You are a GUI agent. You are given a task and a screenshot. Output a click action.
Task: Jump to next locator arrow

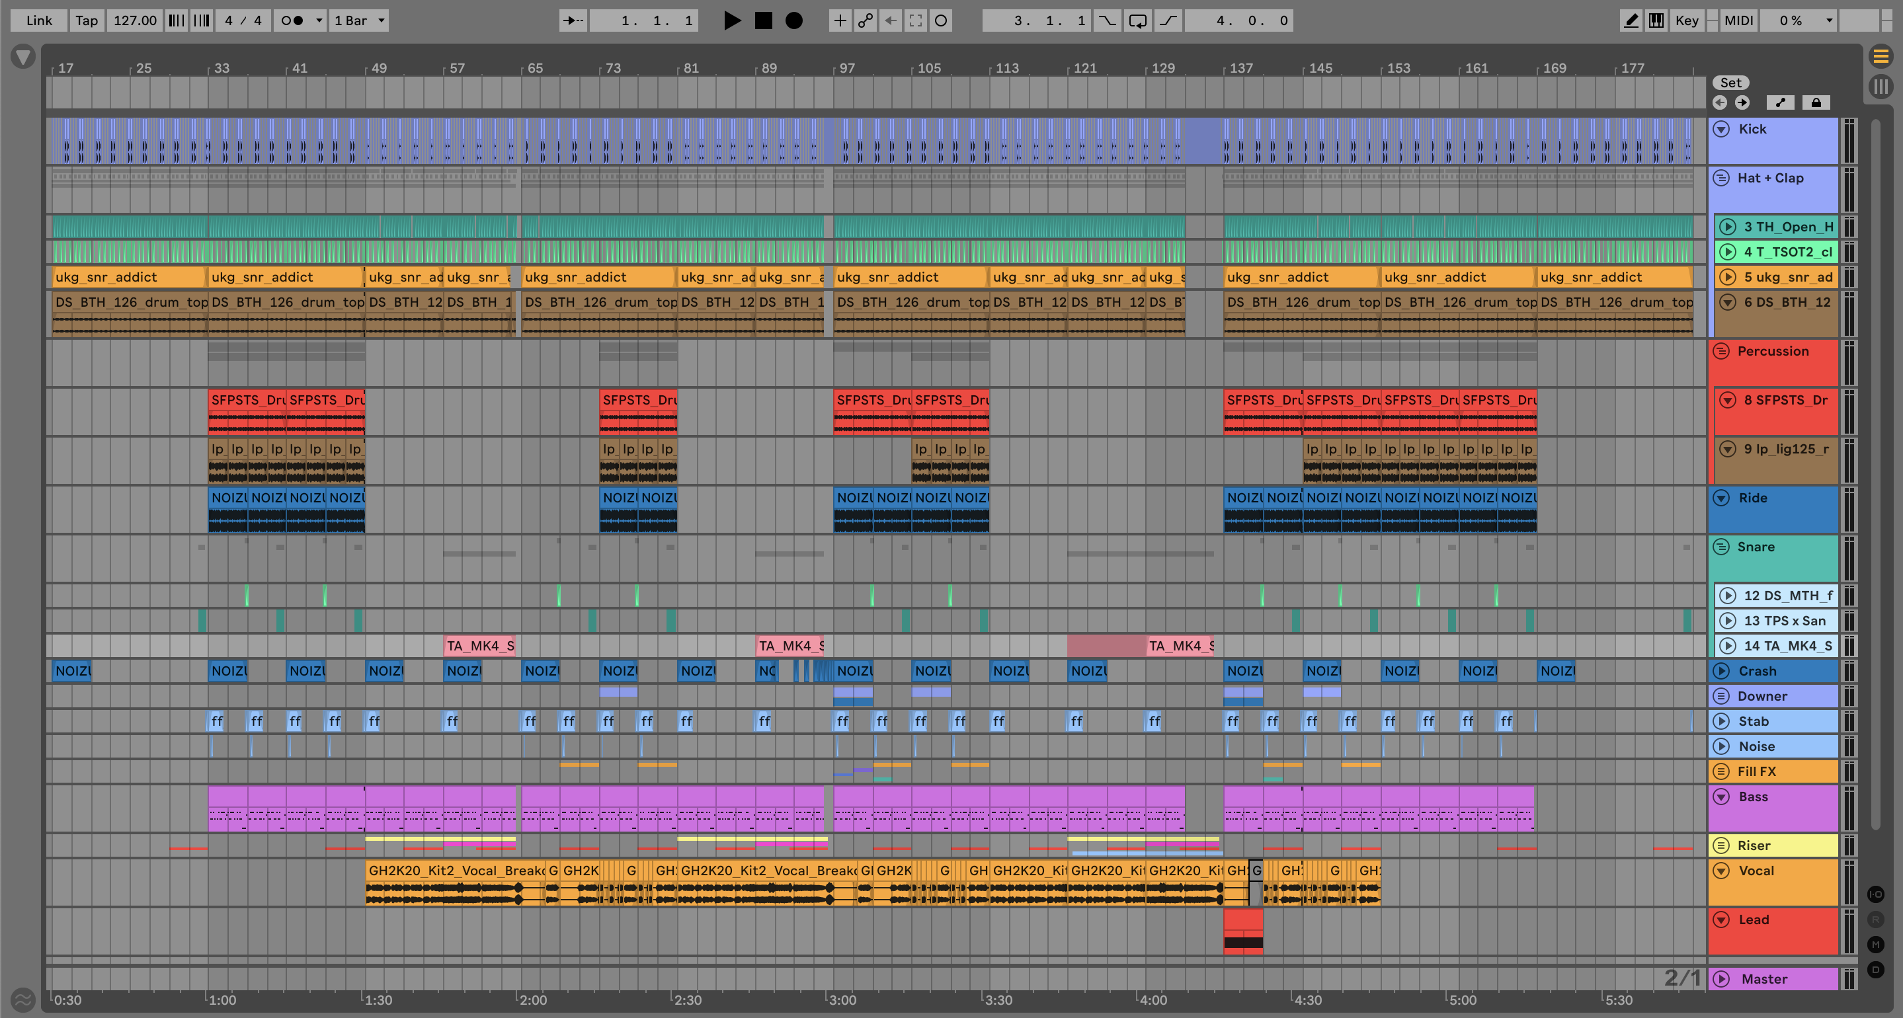pyautogui.click(x=1742, y=102)
